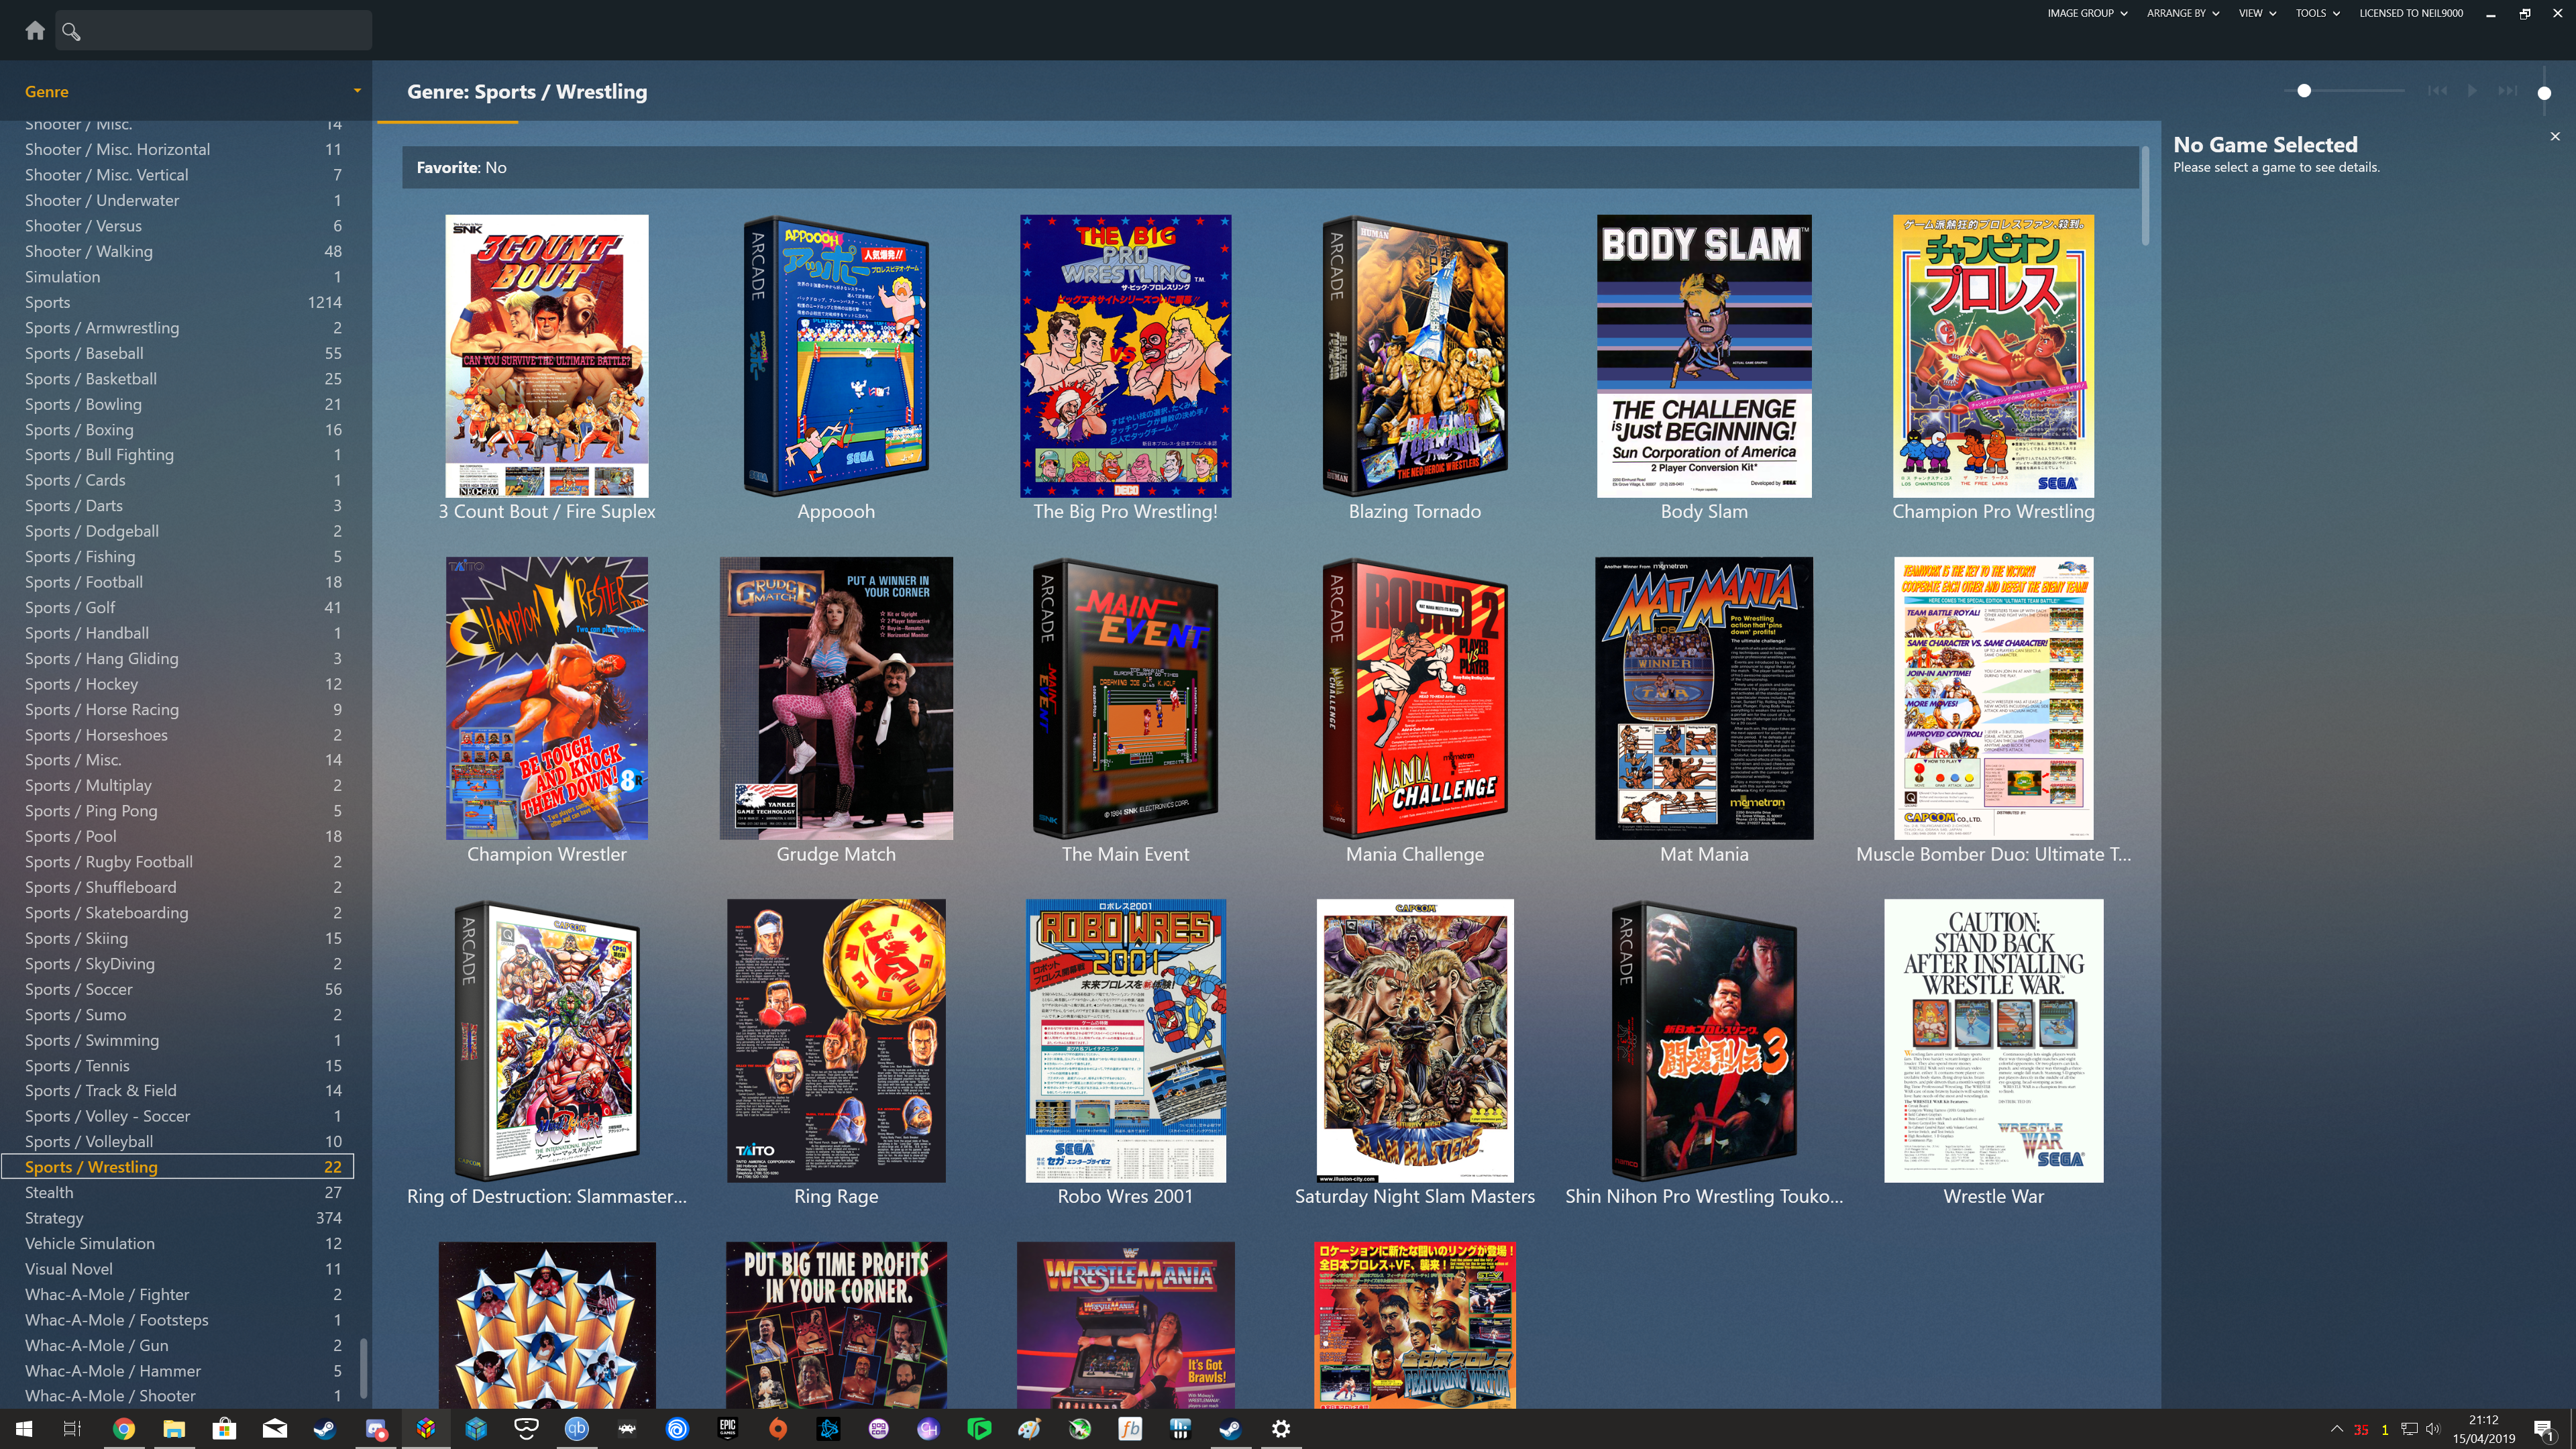Select Shooter / Walking genre
Screen dimensions: 2576x1449
coord(183,251)
